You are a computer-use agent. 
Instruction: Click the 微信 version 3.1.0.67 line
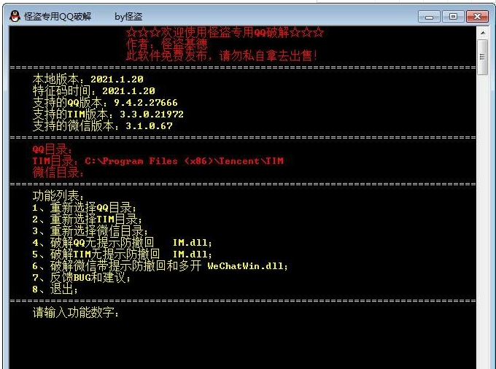pos(103,126)
